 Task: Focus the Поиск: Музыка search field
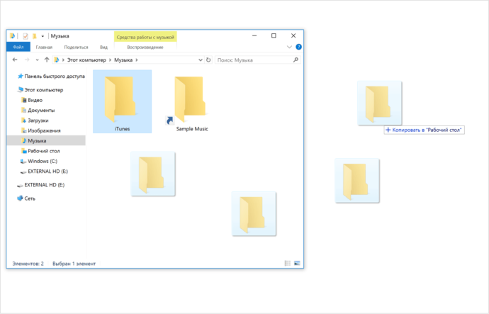point(257,60)
